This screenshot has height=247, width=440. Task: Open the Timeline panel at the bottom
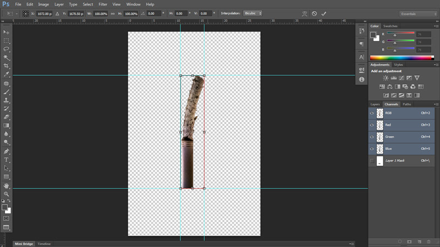pos(44,244)
